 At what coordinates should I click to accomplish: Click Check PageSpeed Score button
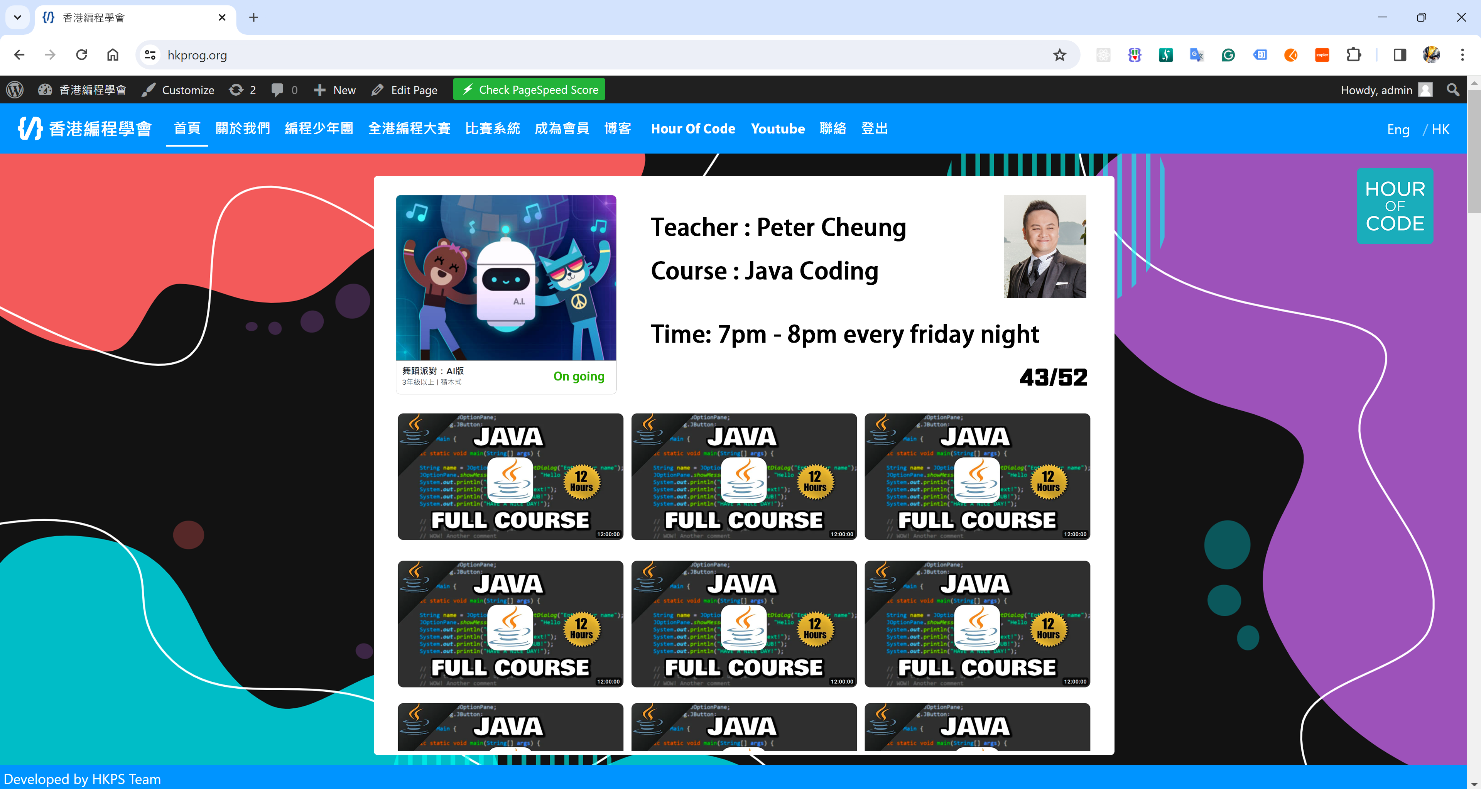[x=529, y=90]
